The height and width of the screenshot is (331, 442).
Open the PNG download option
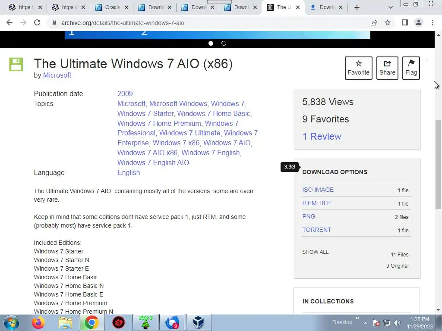click(x=309, y=216)
